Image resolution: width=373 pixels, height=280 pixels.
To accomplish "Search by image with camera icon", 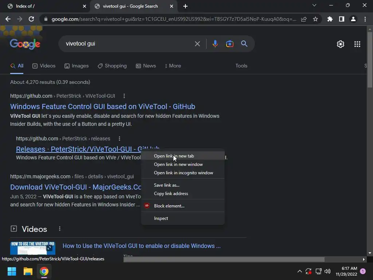I will point(229,44).
